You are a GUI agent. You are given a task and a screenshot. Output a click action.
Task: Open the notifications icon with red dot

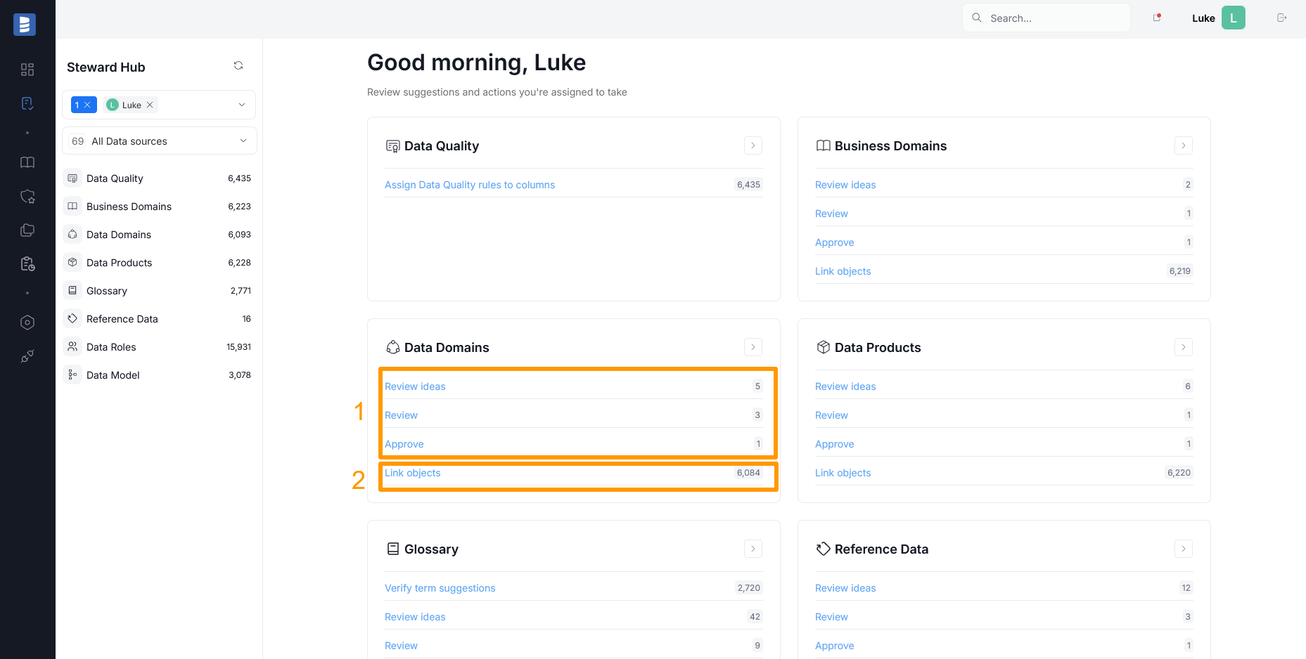pos(1157,18)
